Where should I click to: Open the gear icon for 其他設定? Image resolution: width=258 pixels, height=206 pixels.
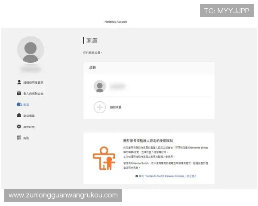(x=19, y=127)
